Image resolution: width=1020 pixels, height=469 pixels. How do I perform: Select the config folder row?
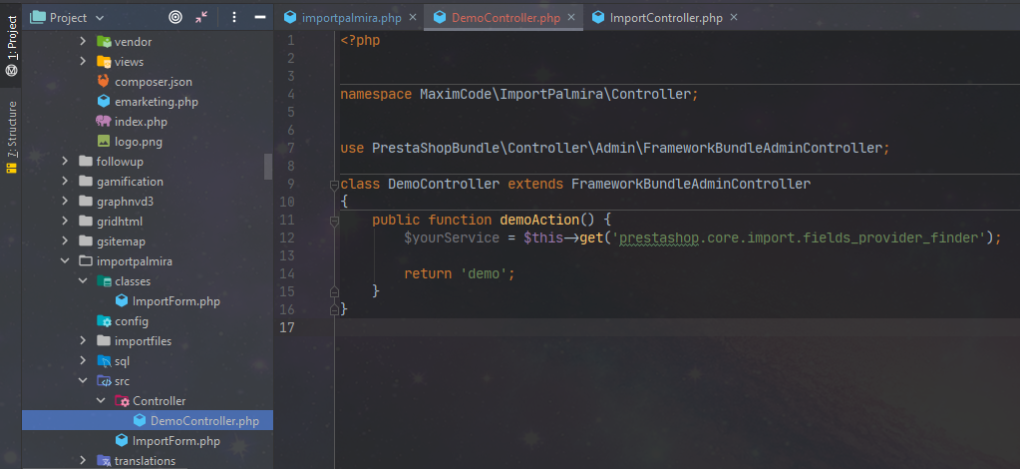click(147, 321)
